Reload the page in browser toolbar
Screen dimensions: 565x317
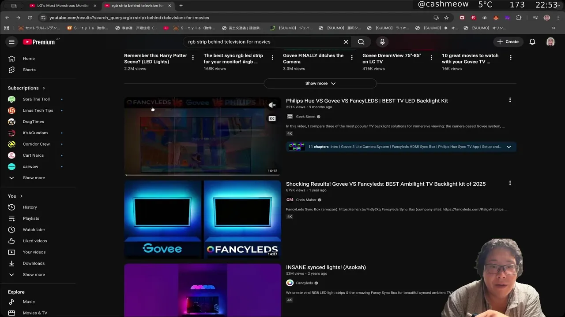click(x=30, y=18)
